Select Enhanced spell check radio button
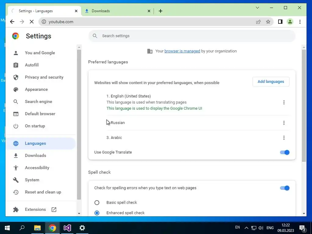Viewport: 312px width, 234px height. [97, 213]
